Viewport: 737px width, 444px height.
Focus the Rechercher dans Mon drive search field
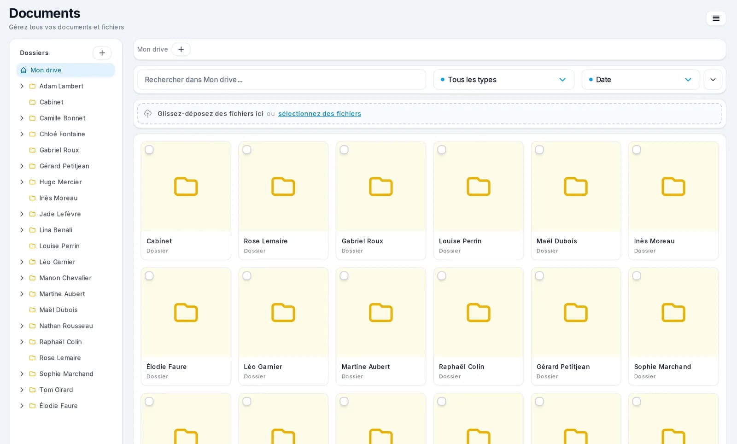281,80
